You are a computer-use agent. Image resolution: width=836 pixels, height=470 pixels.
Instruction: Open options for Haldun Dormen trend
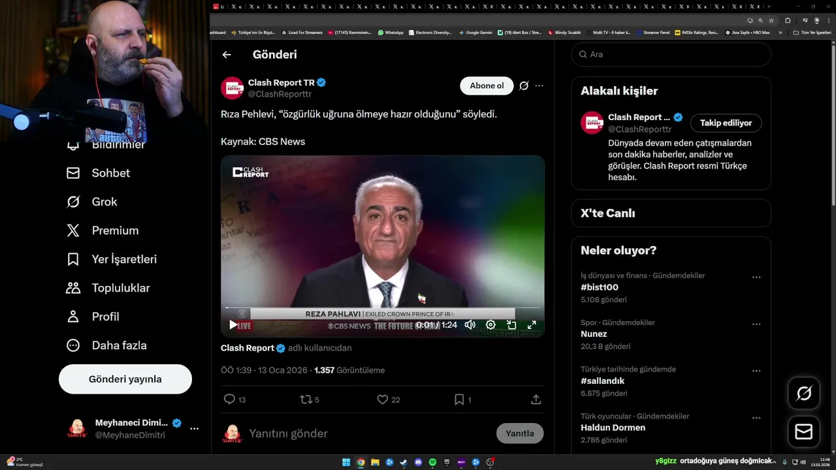point(756,418)
